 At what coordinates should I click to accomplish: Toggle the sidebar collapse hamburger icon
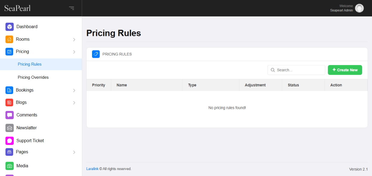pyautogui.click(x=71, y=8)
